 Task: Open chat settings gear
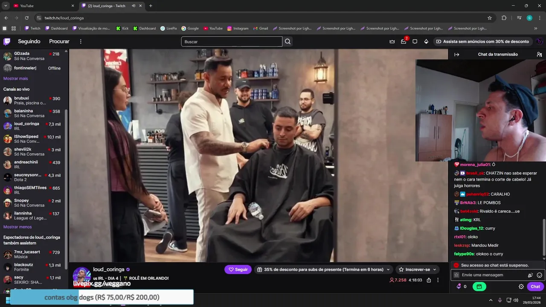(x=521, y=287)
